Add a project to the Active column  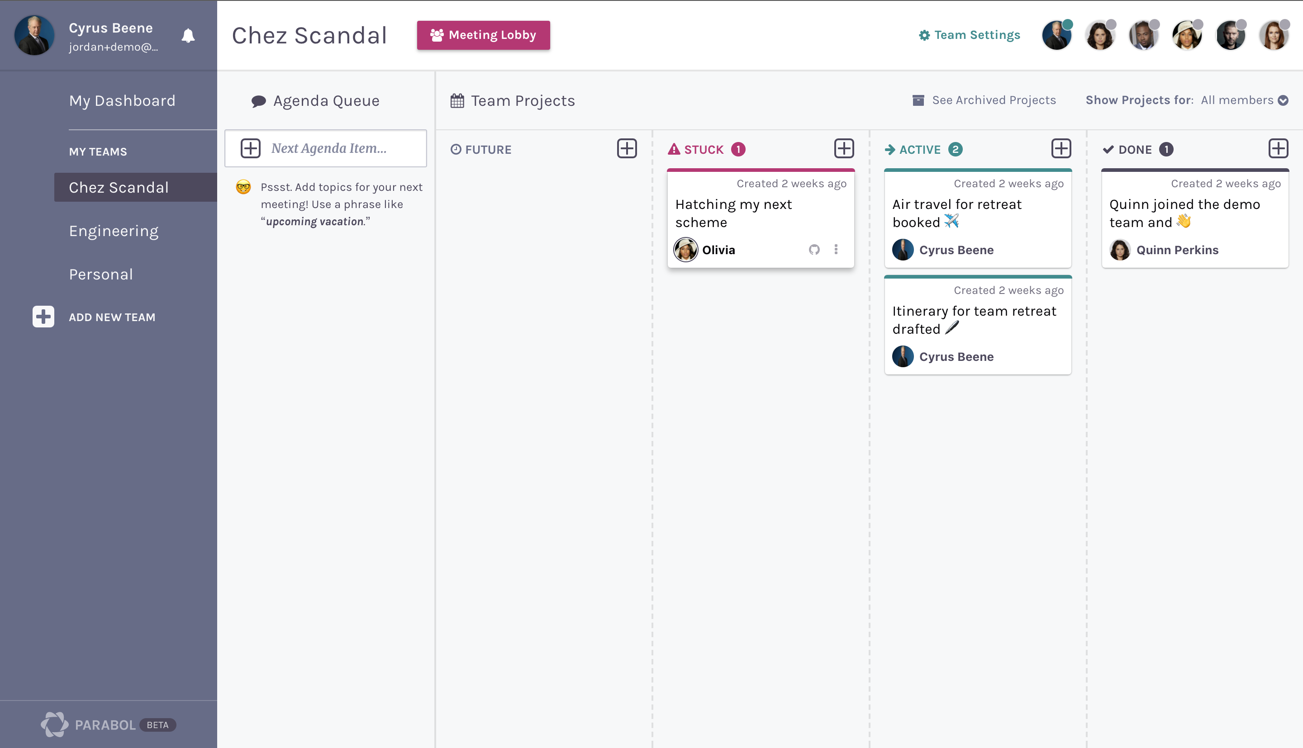point(1061,148)
